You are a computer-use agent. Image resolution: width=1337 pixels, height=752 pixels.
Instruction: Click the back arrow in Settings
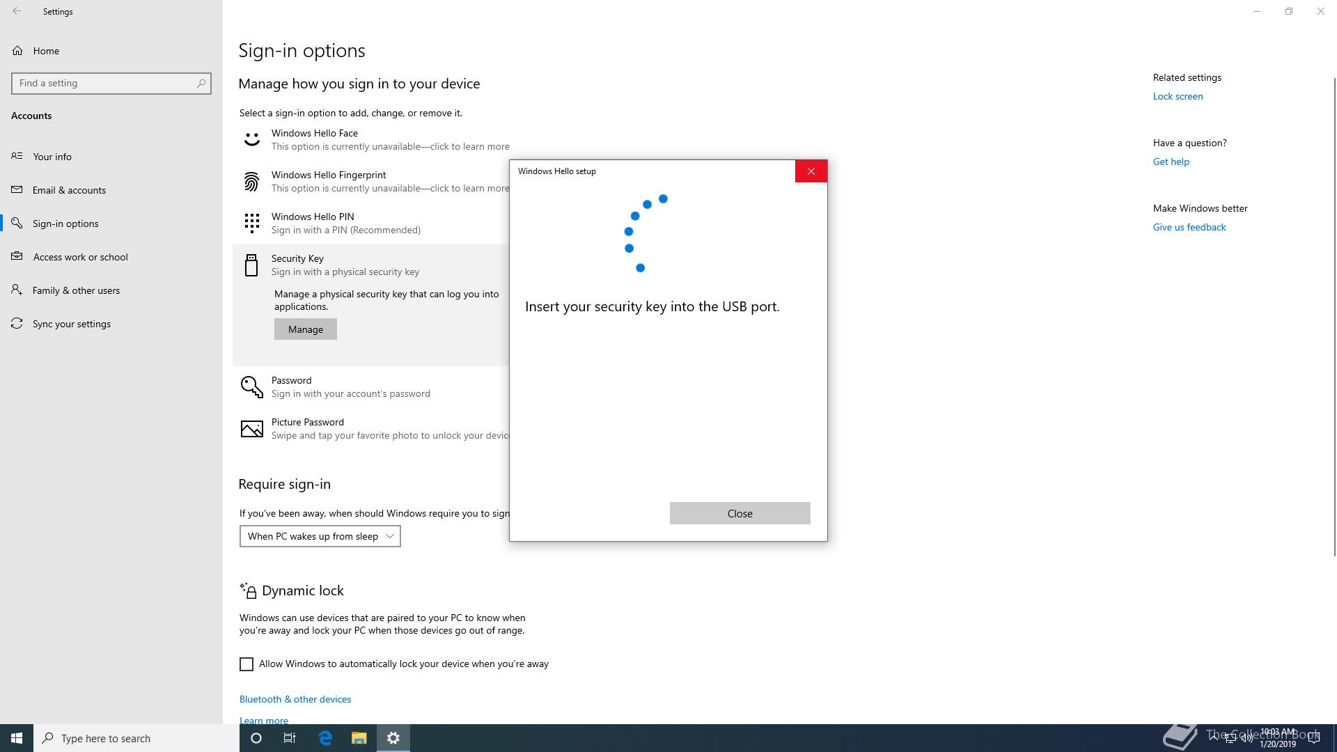coord(17,11)
